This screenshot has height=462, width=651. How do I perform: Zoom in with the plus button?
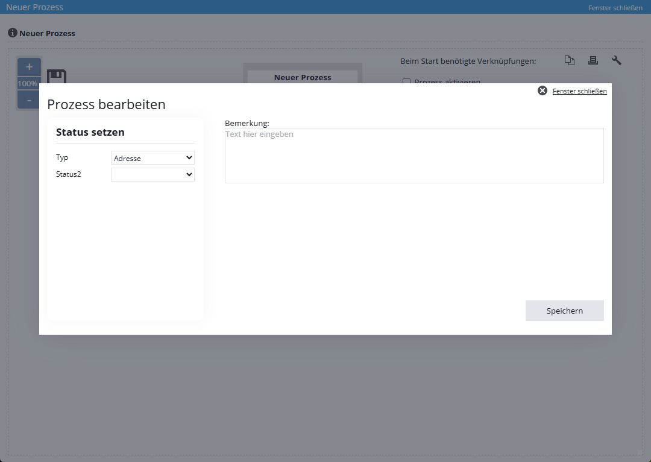pos(29,67)
